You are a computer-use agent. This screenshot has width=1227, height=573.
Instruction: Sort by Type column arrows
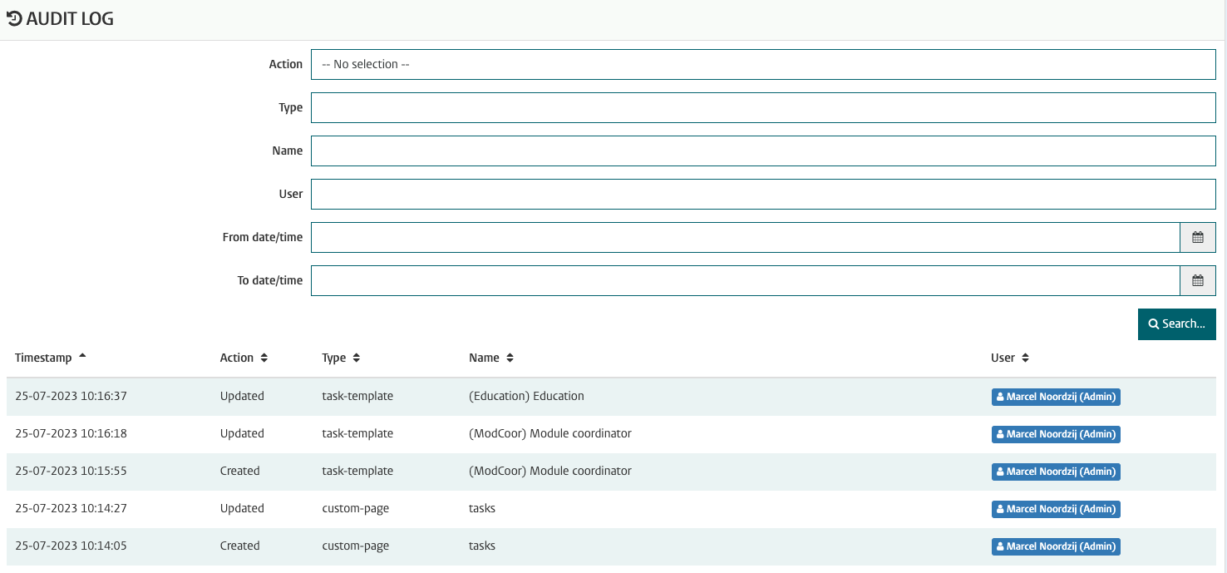pos(356,358)
